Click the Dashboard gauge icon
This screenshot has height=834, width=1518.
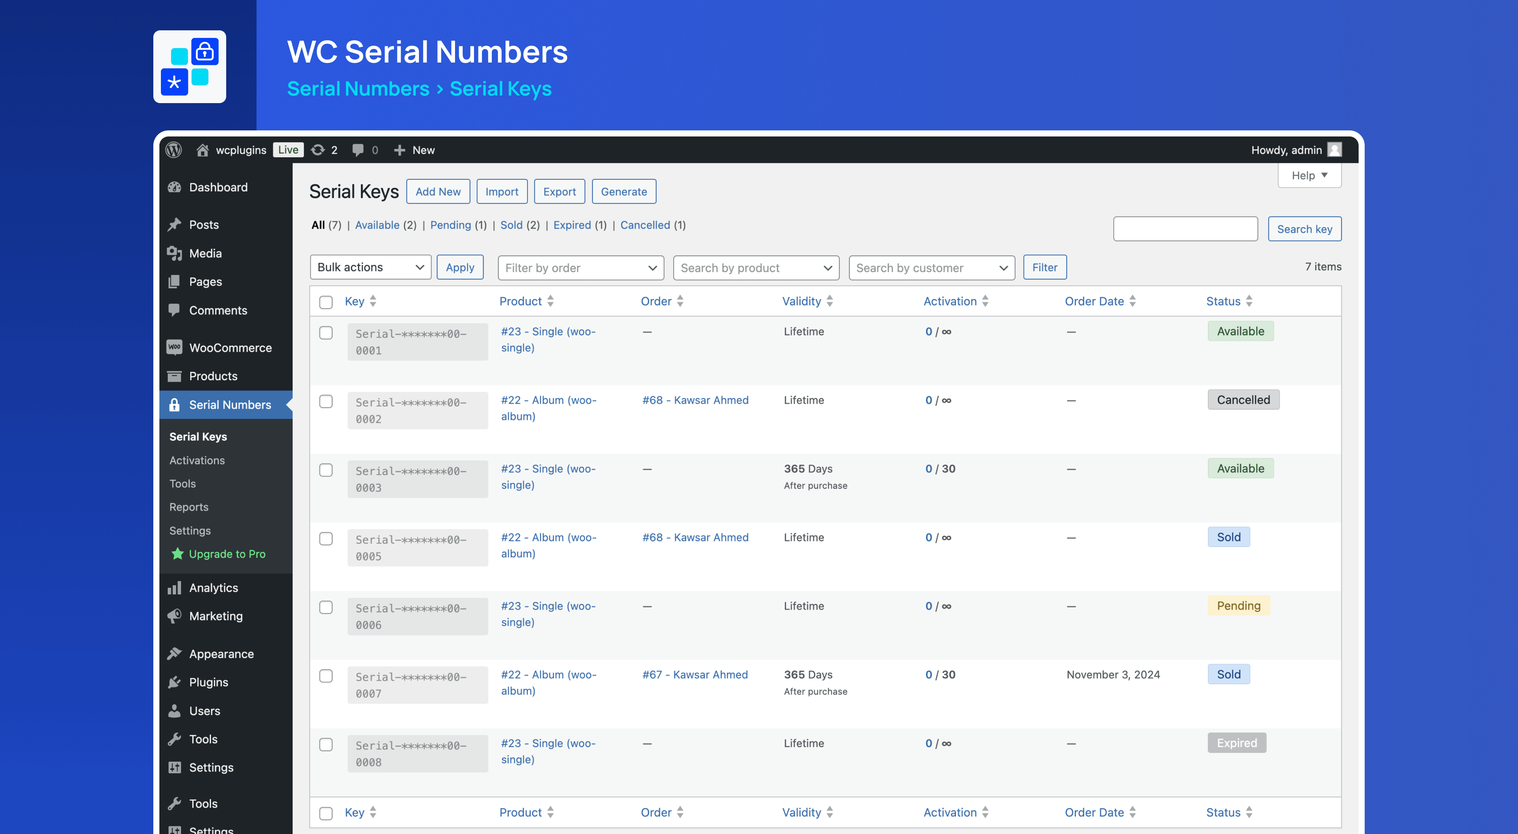[x=175, y=187]
